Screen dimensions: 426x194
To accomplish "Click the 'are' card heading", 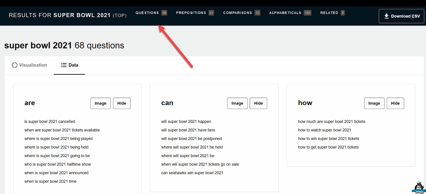I will (x=30, y=103).
